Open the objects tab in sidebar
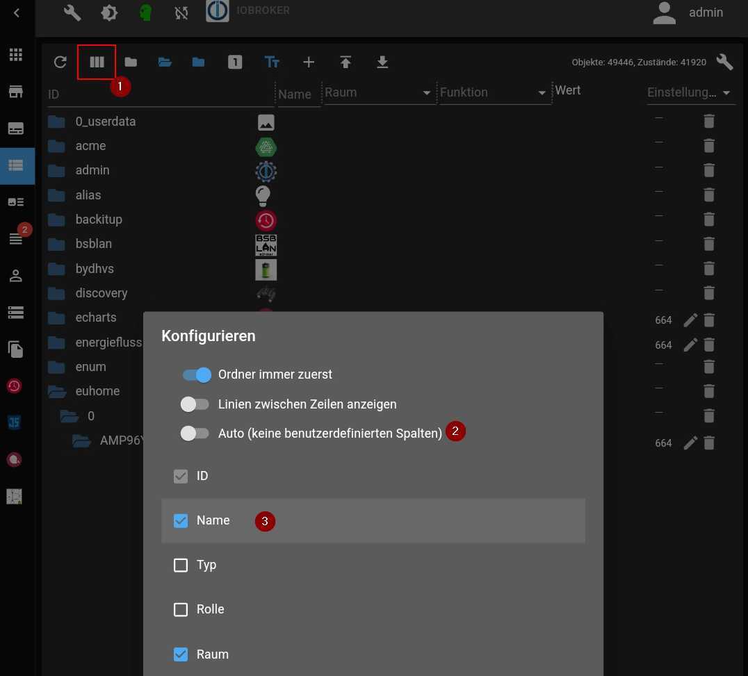Screen dimensions: 748x676 (x=17, y=165)
